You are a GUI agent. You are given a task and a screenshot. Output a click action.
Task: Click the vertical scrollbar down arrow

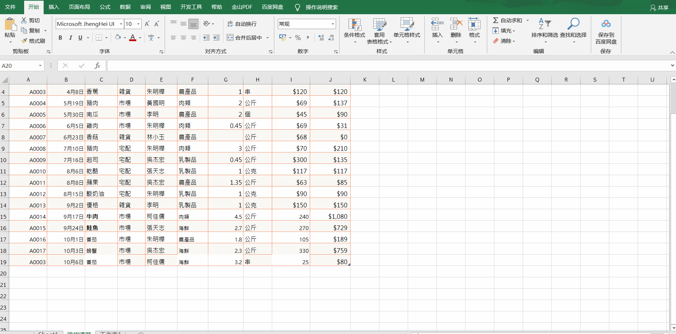click(x=673, y=328)
